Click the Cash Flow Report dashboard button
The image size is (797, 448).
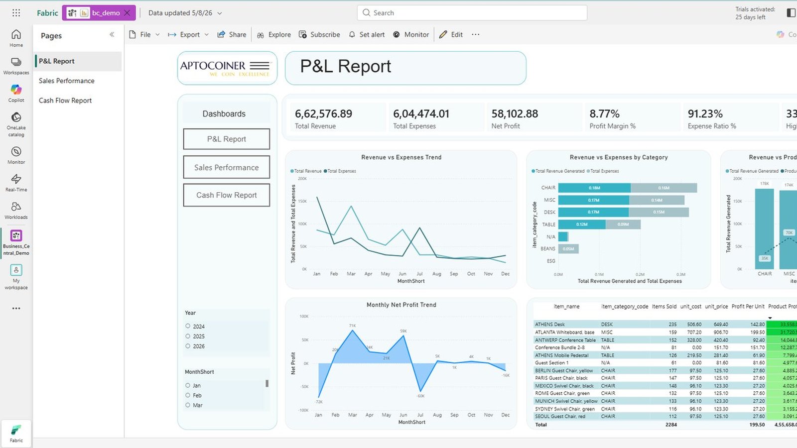tap(227, 195)
